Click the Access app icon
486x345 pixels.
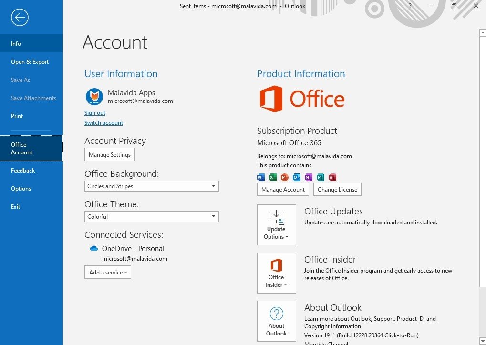[332, 177]
